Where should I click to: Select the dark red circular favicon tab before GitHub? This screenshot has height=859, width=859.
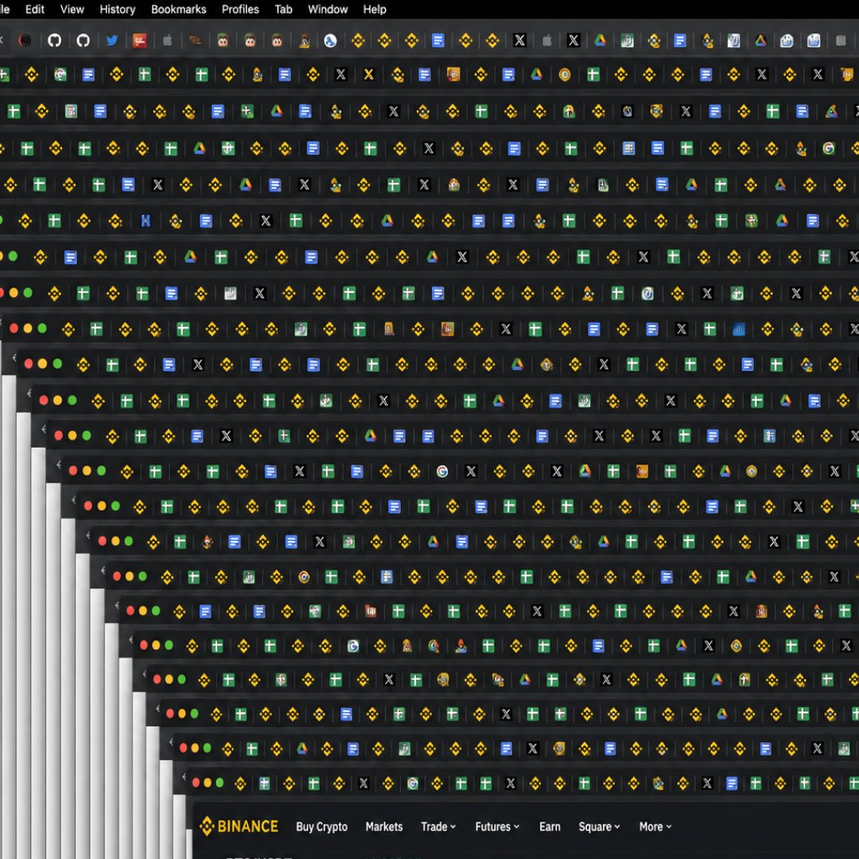25,40
